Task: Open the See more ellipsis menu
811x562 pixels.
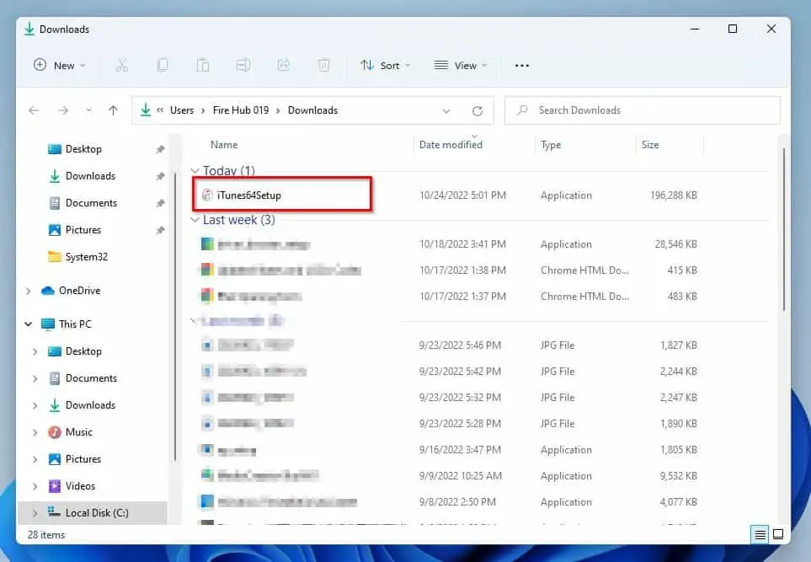Action: coord(522,65)
